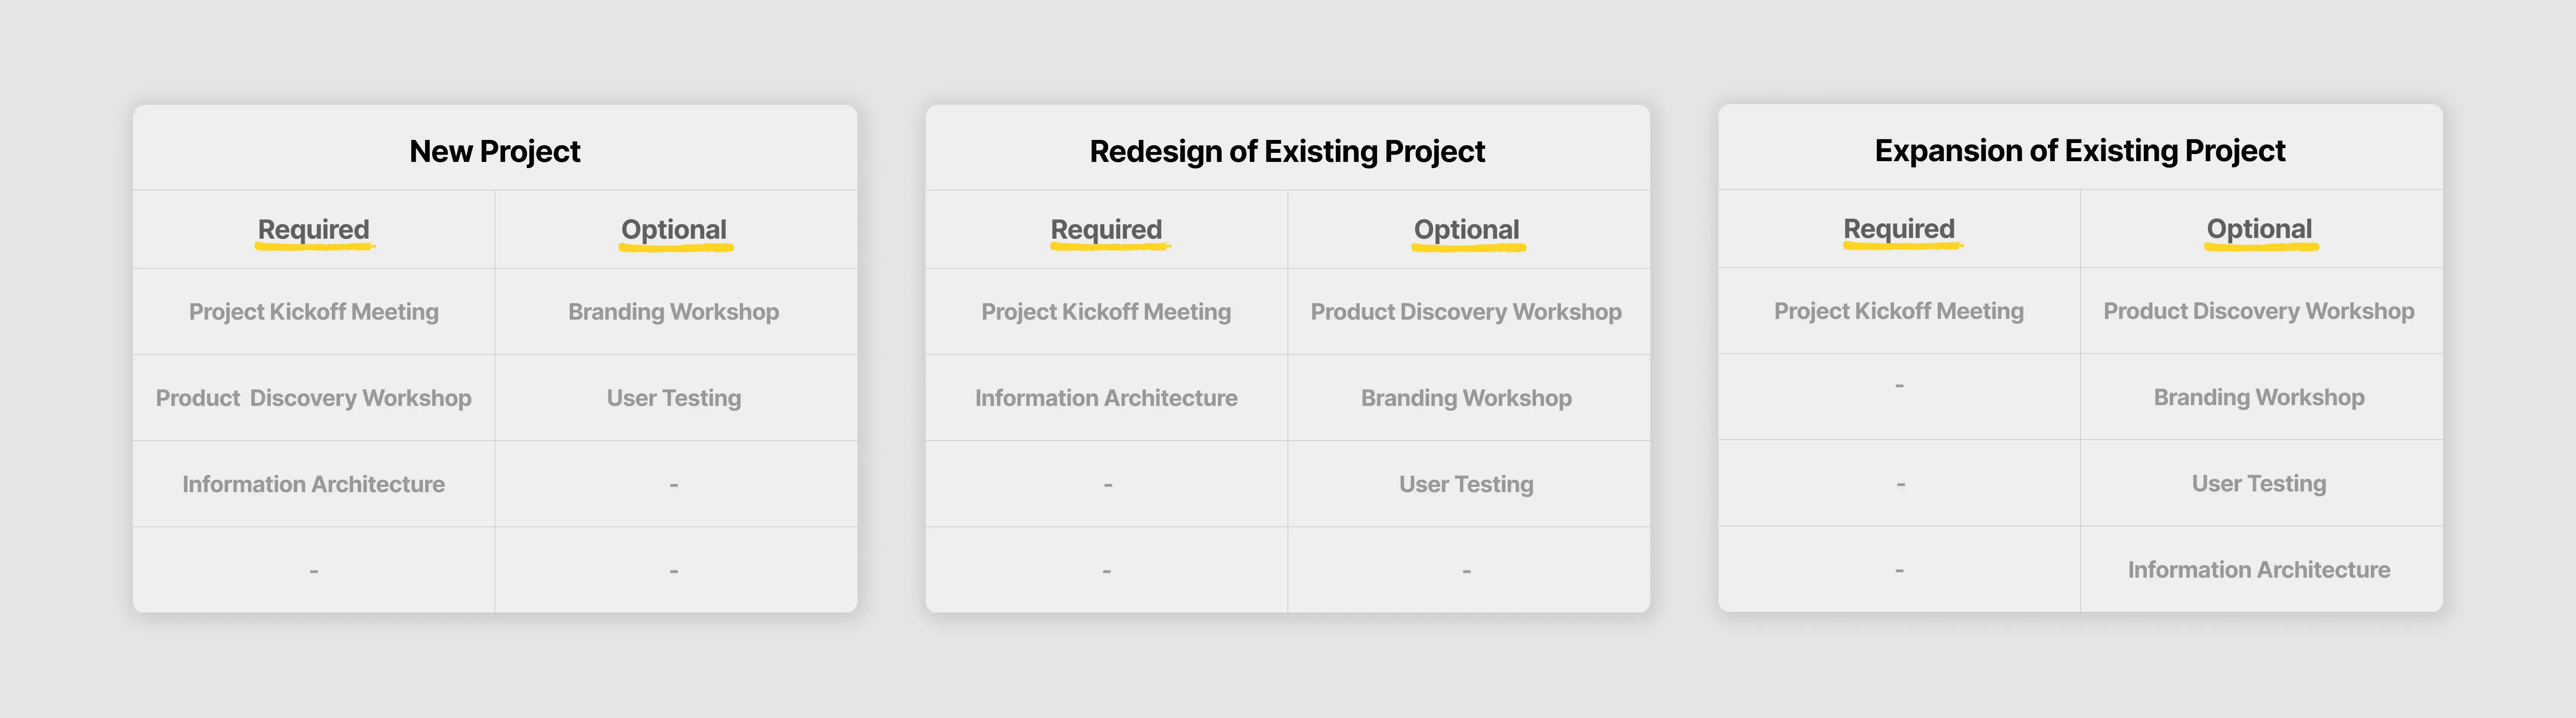Select Required header in New Project table
This screenshot has height=718, width=2576.
[x=313, y=230]
